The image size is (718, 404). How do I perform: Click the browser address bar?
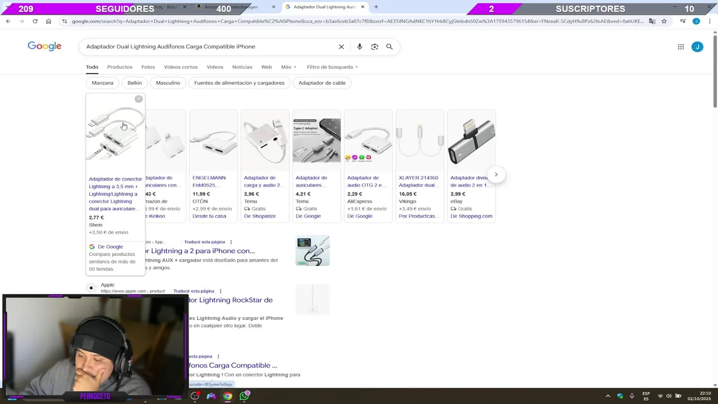coord(357,21)
